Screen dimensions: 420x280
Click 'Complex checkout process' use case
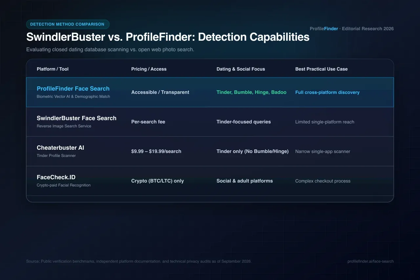pyautogui.click(x=323, y=181)
